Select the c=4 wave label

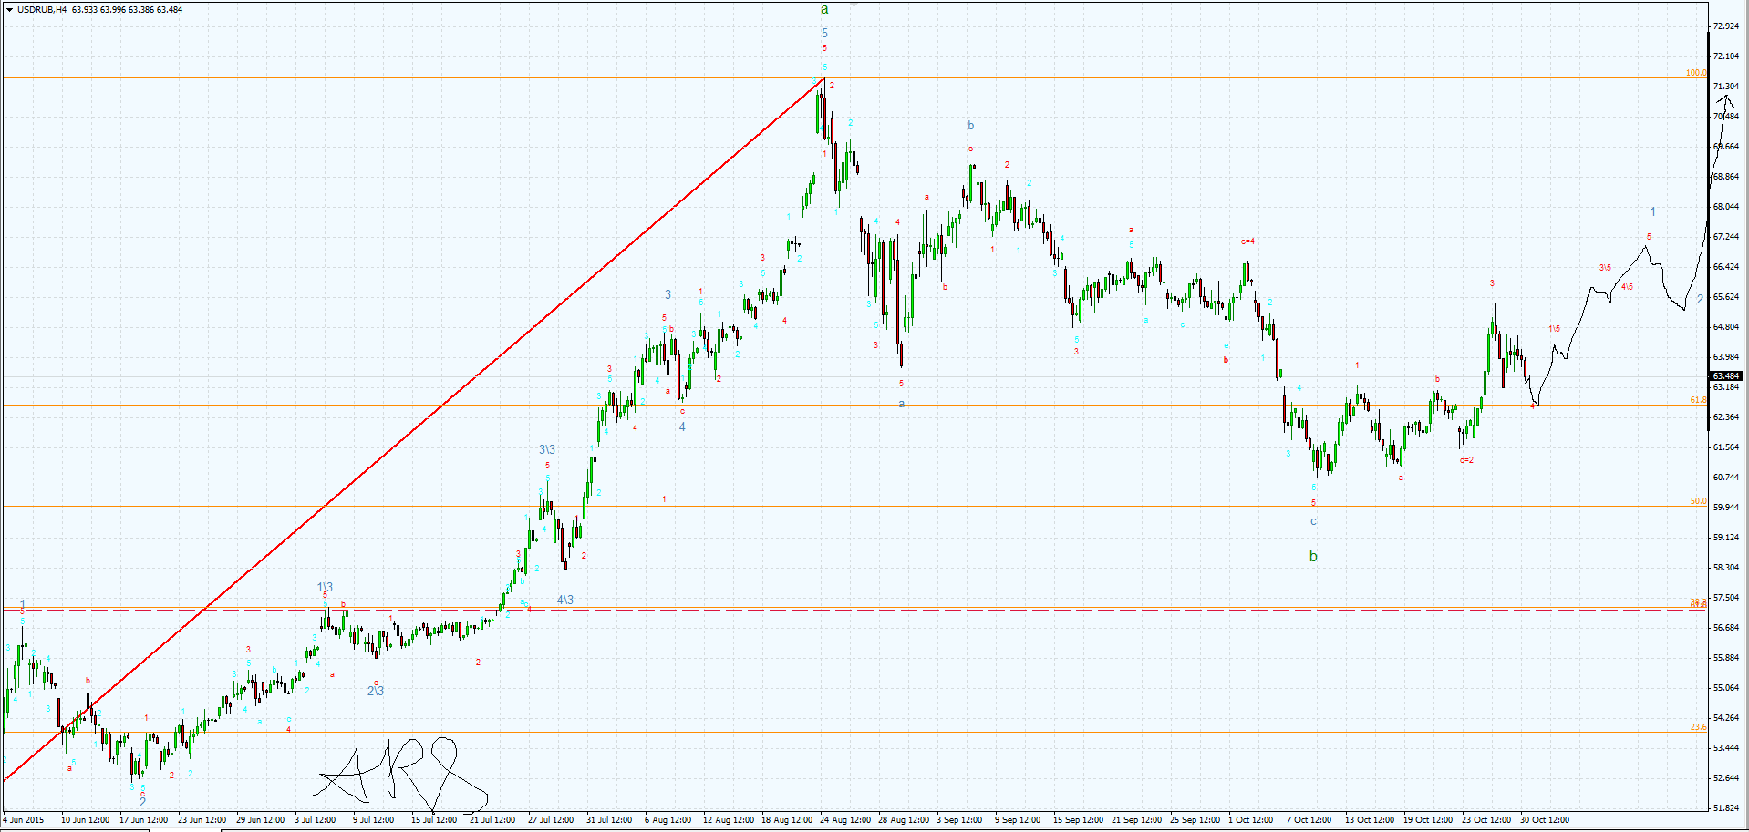(x=1247, y=241)
